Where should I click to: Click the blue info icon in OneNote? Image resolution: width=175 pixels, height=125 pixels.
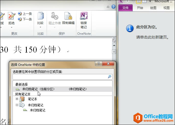click(x=130, y=28)
